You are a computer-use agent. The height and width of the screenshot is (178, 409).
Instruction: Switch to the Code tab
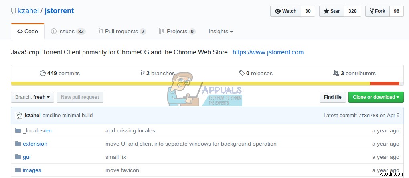click(28, 32)
